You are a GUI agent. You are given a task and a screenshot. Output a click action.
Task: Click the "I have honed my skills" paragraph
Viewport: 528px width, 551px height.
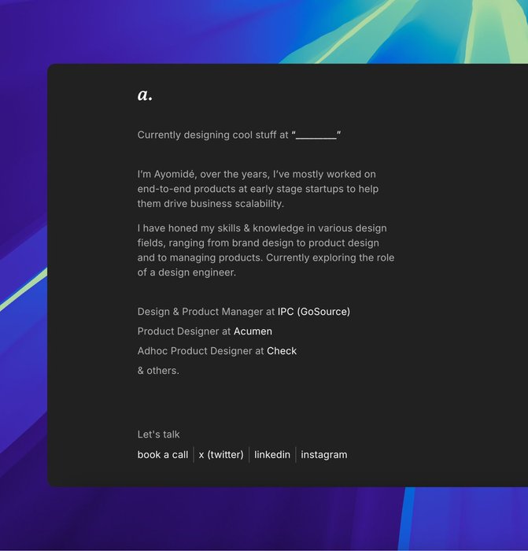pos(264,250)
